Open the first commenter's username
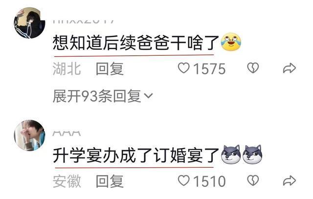 (x=83, y=21)
